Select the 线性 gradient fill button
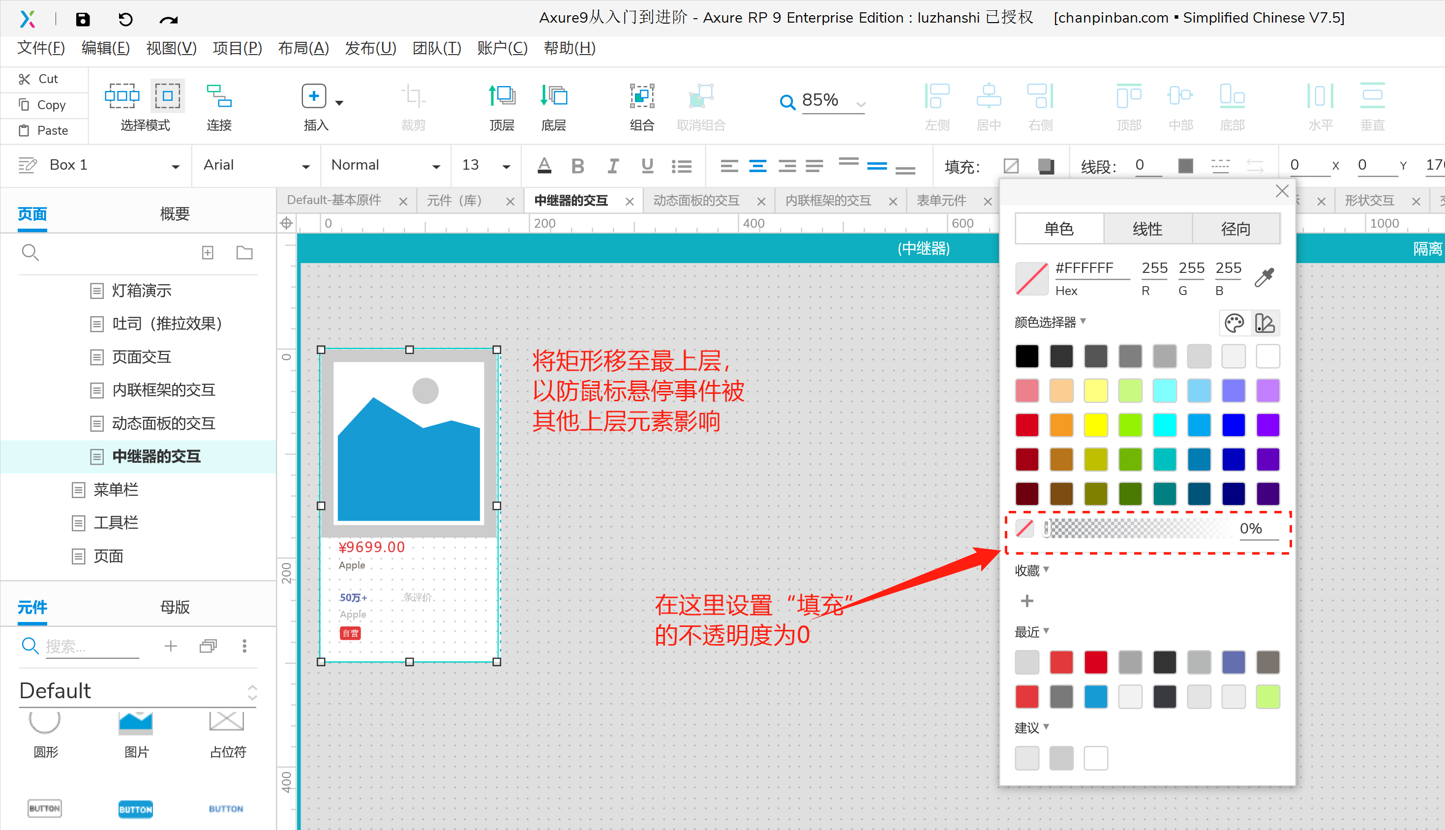Screen dimensions: 1445x830 (x=1147, y=229)
